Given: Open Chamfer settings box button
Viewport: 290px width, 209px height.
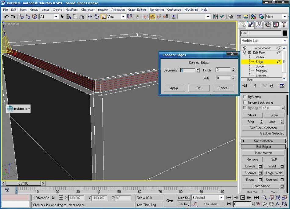Looking at the screenshot, I should pos(260,173).
